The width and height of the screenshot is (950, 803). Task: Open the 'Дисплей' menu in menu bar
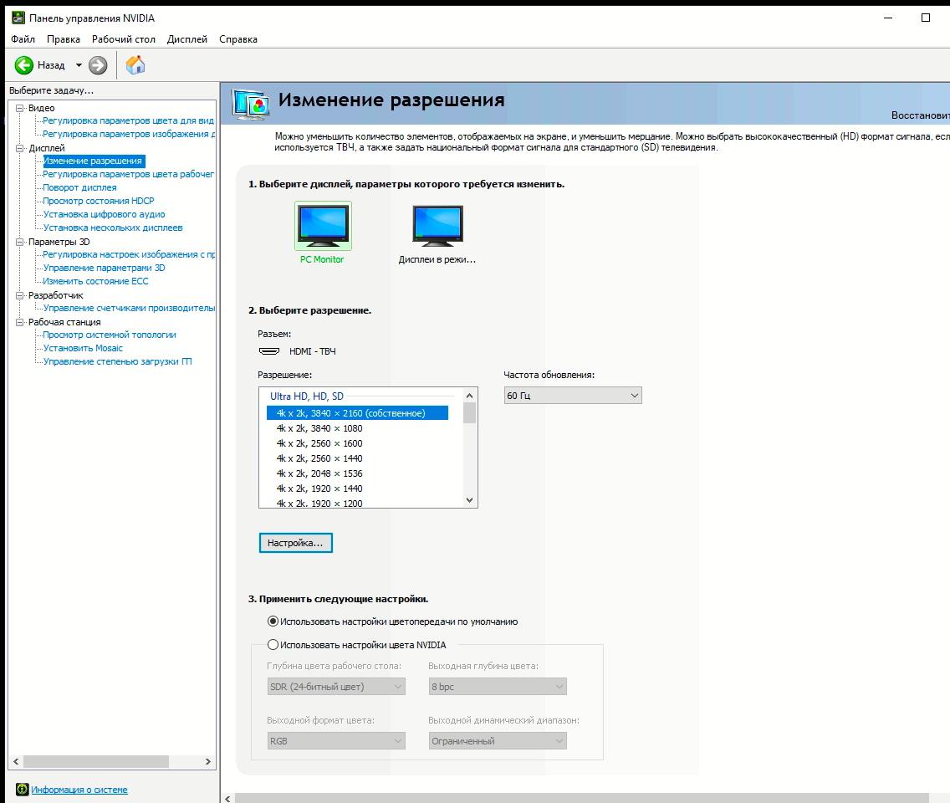click(187, 39)
